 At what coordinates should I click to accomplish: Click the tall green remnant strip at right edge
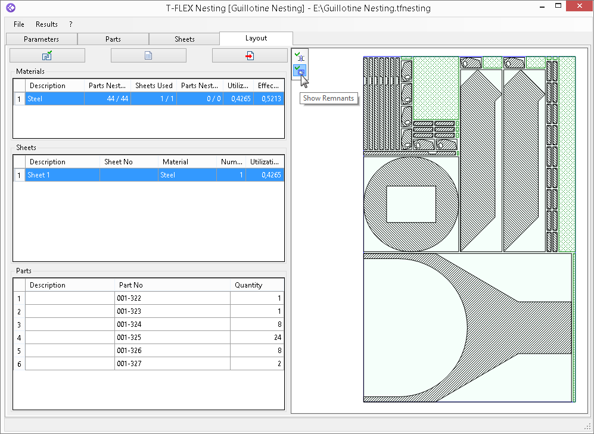[x=567, y=154]
